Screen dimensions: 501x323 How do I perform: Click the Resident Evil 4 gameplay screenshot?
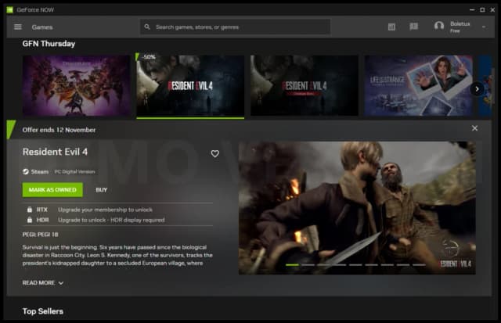357,208
